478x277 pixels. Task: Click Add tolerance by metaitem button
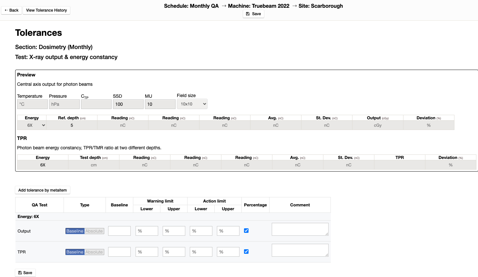pos(43,190)
